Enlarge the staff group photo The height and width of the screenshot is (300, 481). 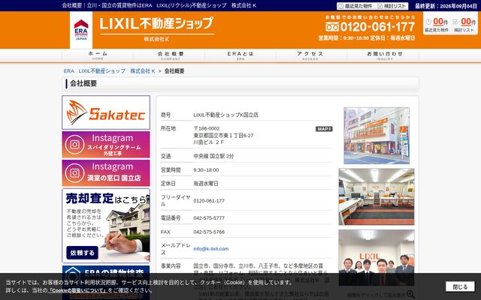[377, 258]
